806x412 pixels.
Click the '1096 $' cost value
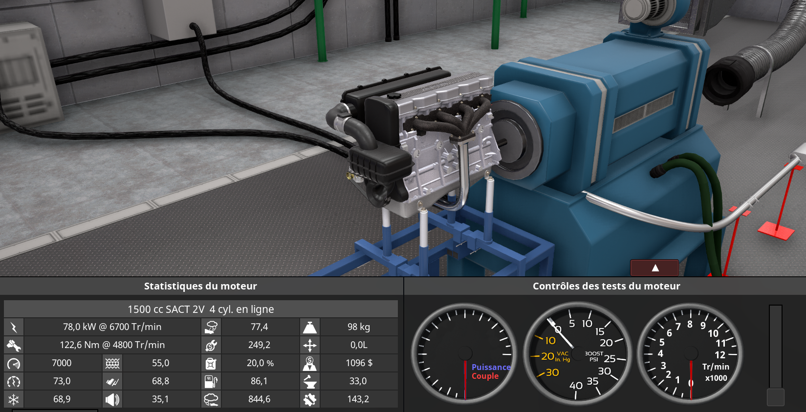pyautogui.click(x=359, y=363)
